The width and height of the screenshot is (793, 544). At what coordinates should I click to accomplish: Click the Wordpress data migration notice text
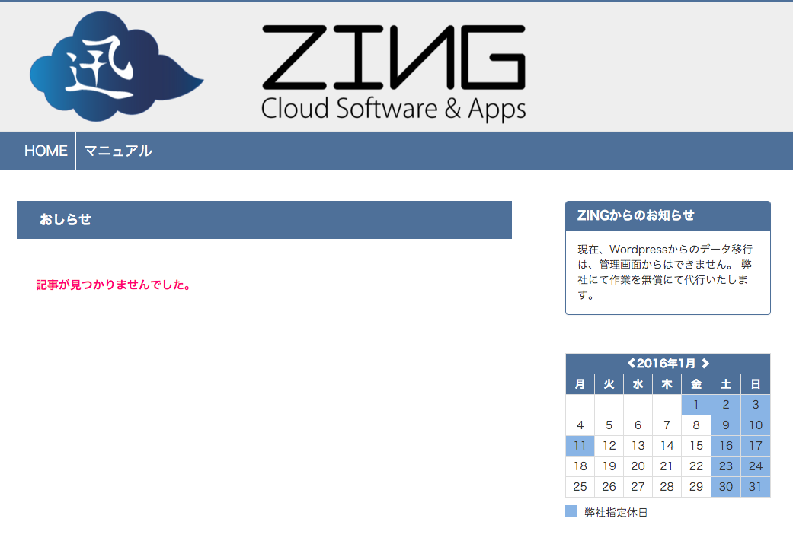[665, 272]
